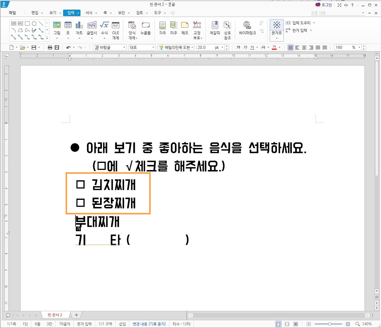Viewport: 381px width, 328px height.
Task: Click 변경 내용 [기록 중지] status
Action: 149,324
